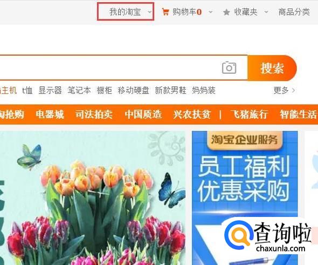
Task: Click inside the search input field
Action: pos(109,67)
